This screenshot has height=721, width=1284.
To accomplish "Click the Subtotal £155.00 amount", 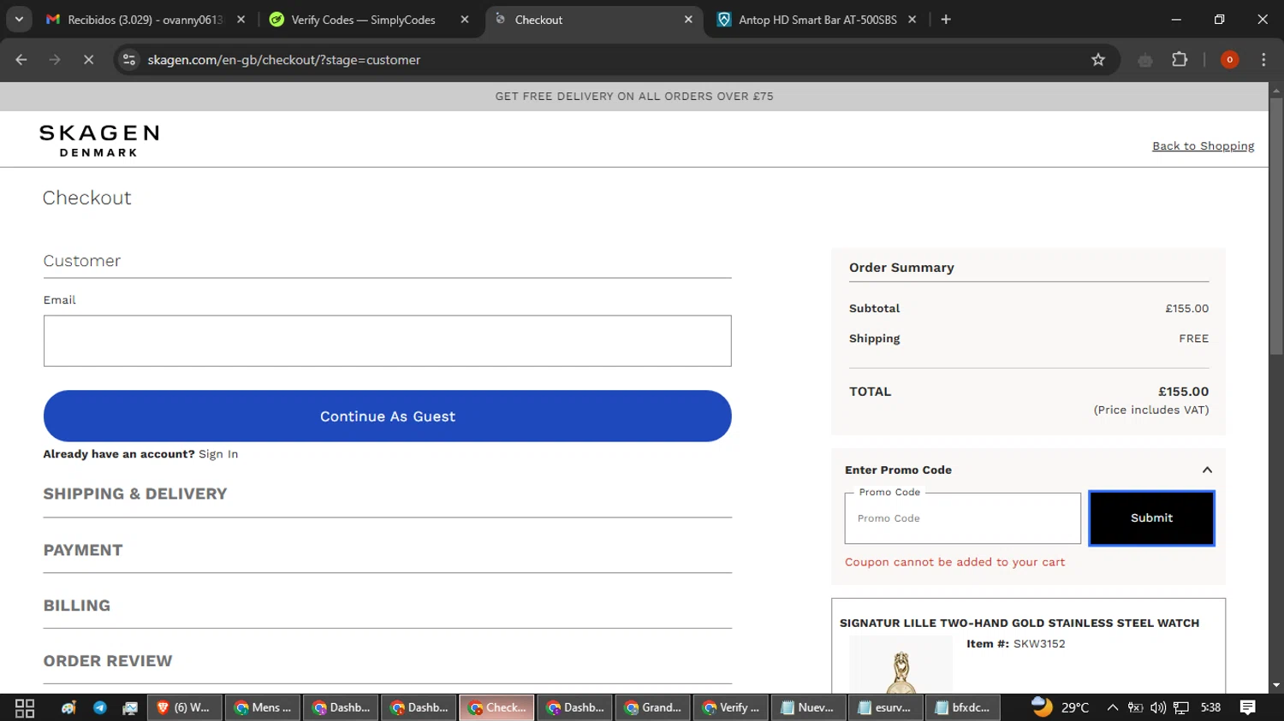I will coord(1186,309).
